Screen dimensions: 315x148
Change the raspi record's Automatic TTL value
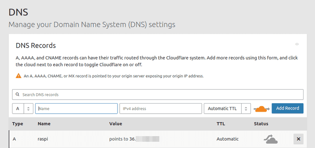tap(228, 139)
